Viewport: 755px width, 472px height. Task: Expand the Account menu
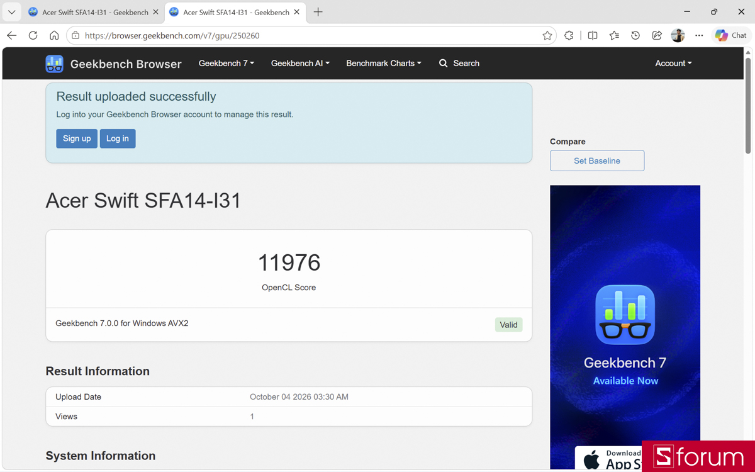[x=673, y=63]
